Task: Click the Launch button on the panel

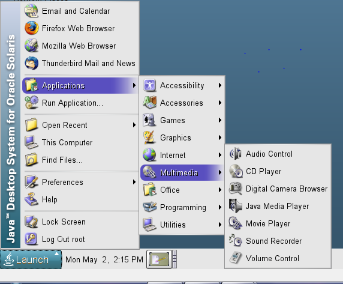Action: point(31,259)
